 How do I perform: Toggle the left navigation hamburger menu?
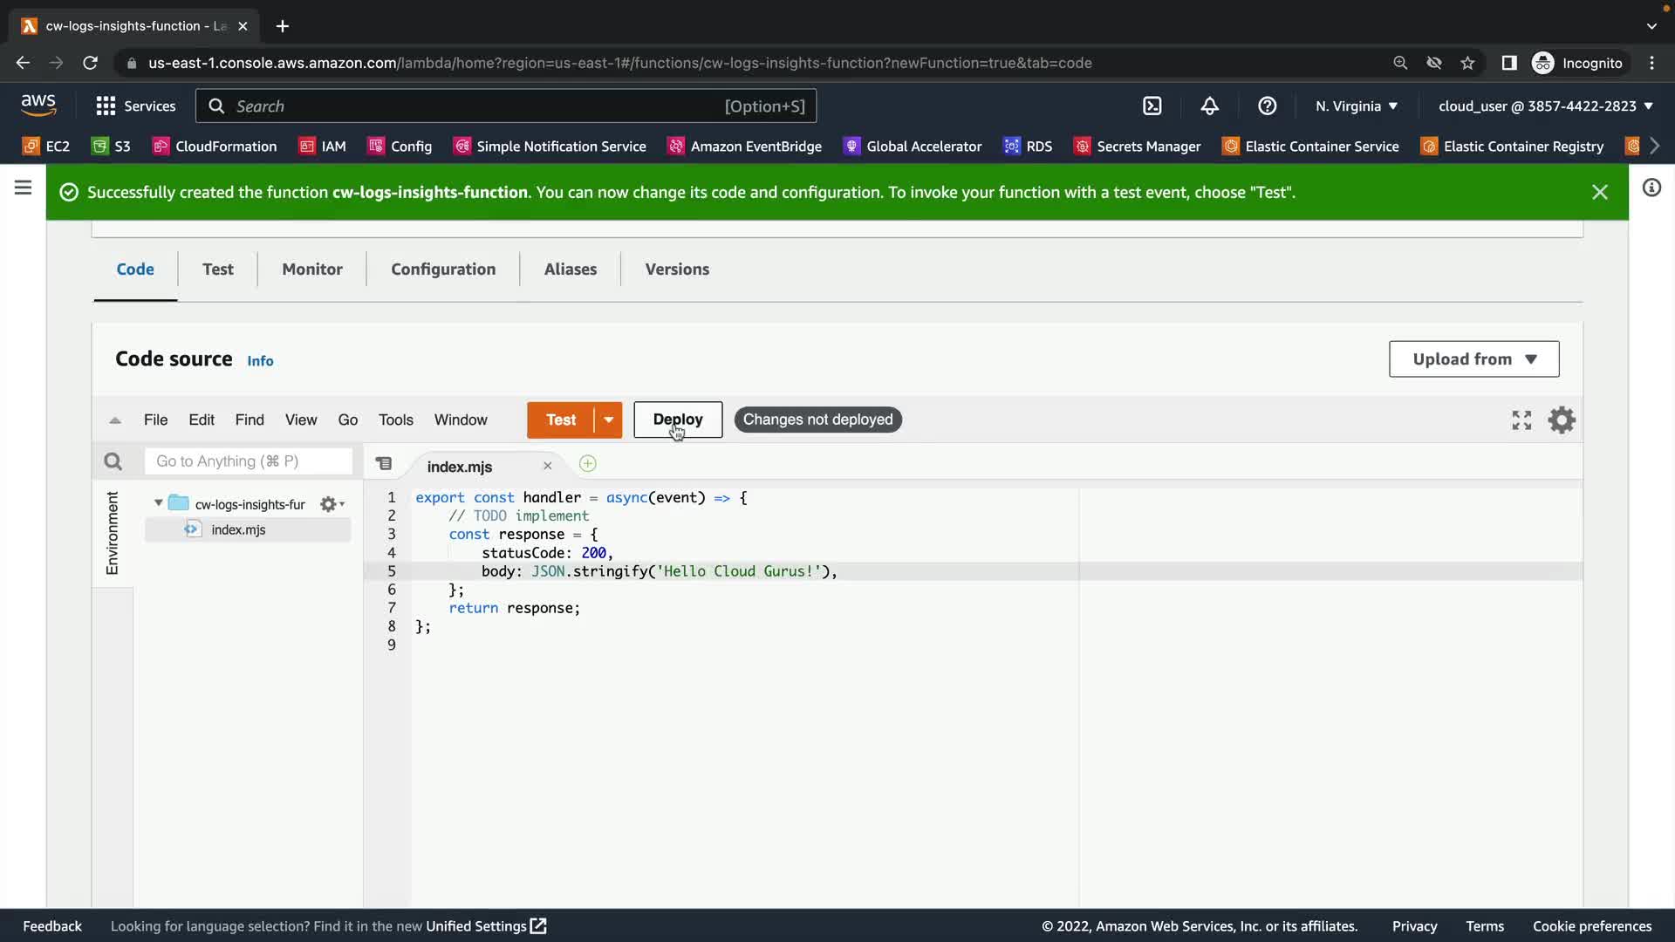23,188
